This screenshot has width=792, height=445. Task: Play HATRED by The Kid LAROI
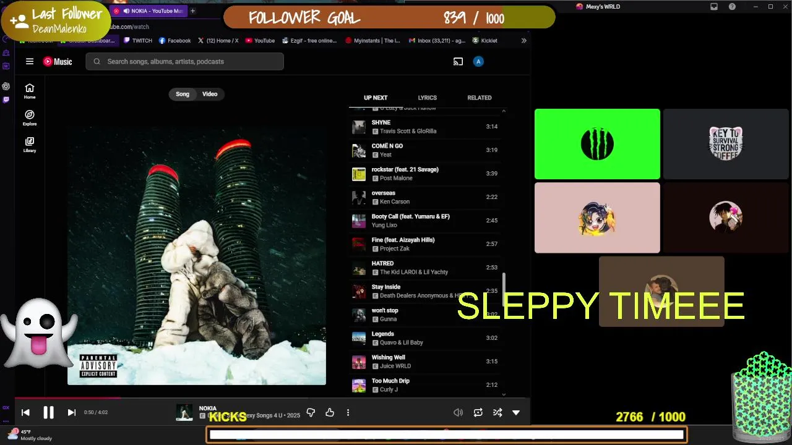pos(425,268)
